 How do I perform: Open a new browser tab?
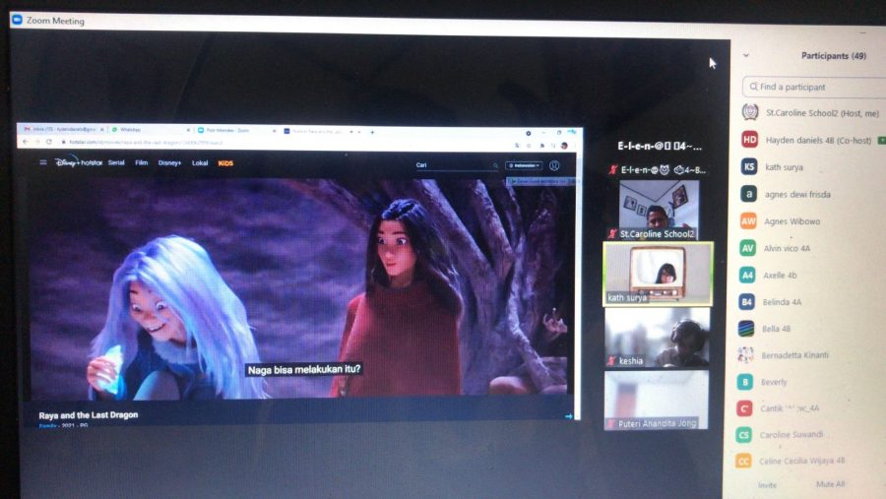371,131
